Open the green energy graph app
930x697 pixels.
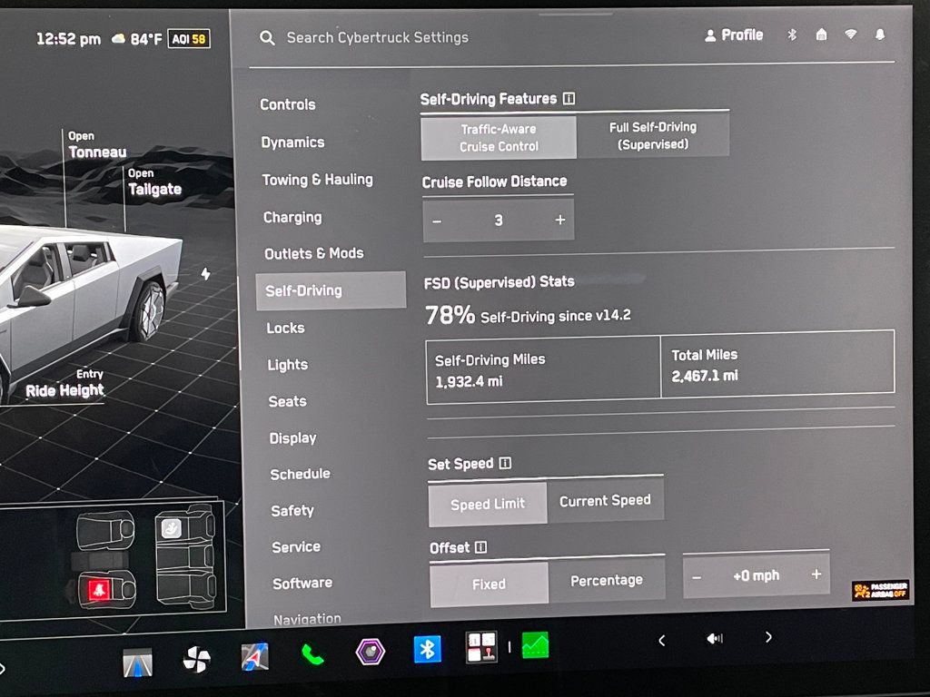point(535,645)
